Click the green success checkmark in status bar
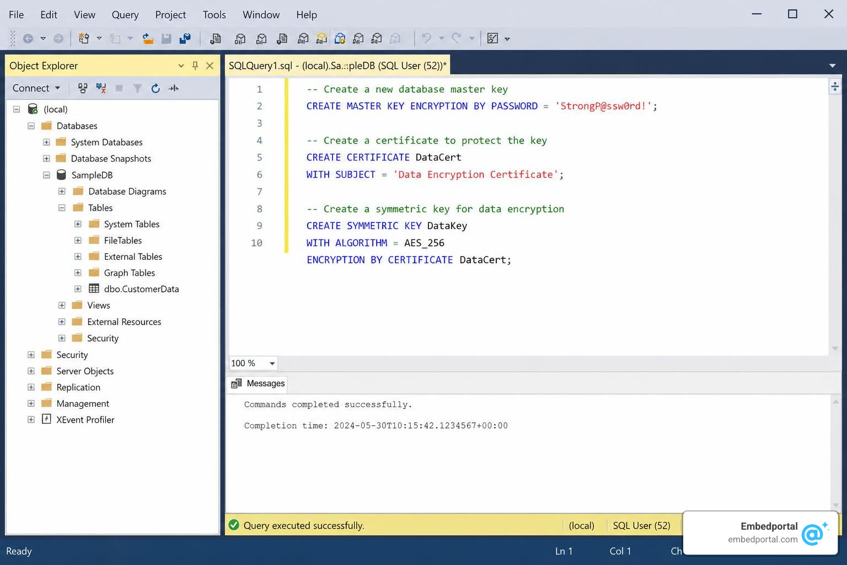Viewport: 847px width, 565px height. [234, 525]
